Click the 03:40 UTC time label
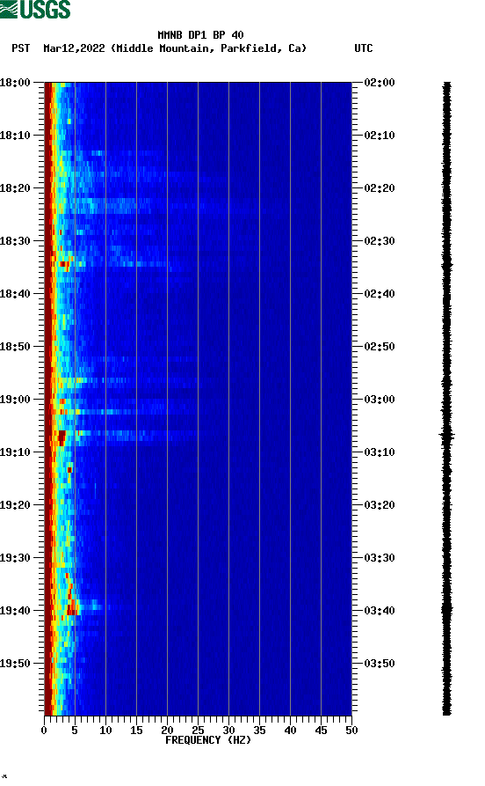The image size is (485, 786). click(380, 611)
